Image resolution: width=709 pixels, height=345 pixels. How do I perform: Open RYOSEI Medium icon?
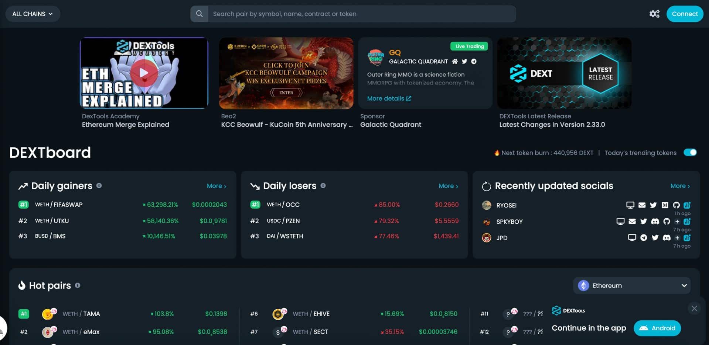[x=665, y=205]
